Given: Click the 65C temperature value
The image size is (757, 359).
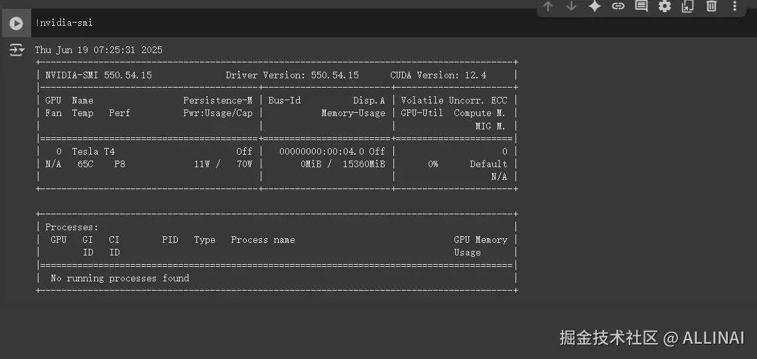Looking at the screenshot, I should click(x=86, y=164).
